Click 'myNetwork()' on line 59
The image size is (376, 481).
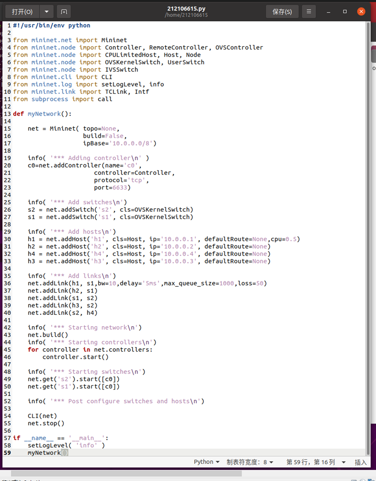(x=48, y=453)
